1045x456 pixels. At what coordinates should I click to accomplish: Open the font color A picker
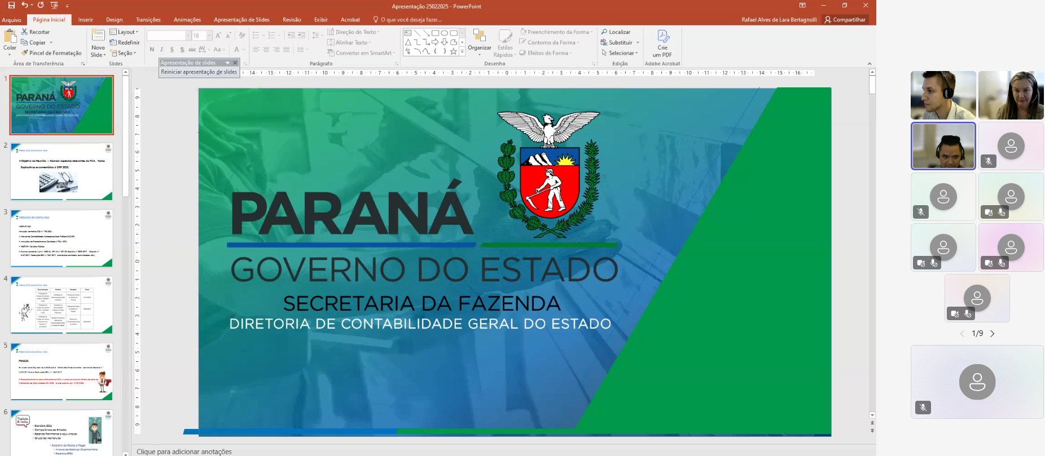[x=238, y=50]
